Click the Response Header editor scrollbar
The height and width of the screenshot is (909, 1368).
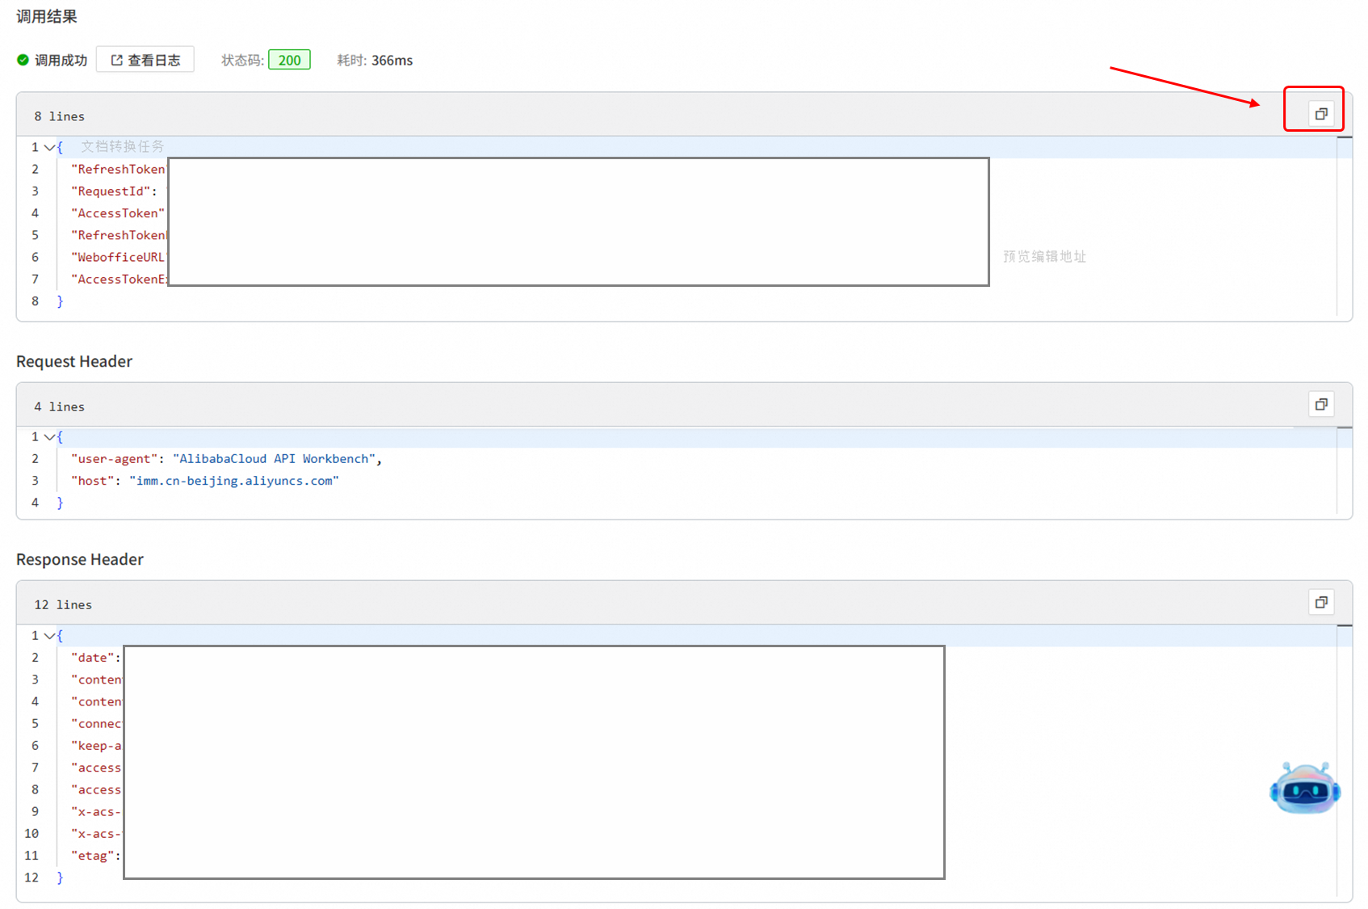[x=1345, y=761]
